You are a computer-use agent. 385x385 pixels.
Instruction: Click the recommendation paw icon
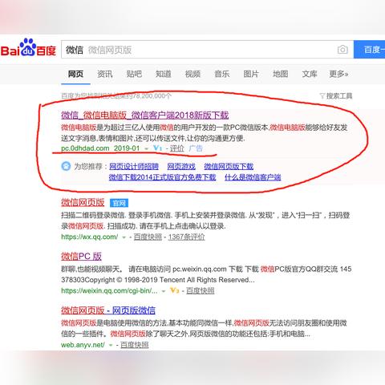[66, 166]
